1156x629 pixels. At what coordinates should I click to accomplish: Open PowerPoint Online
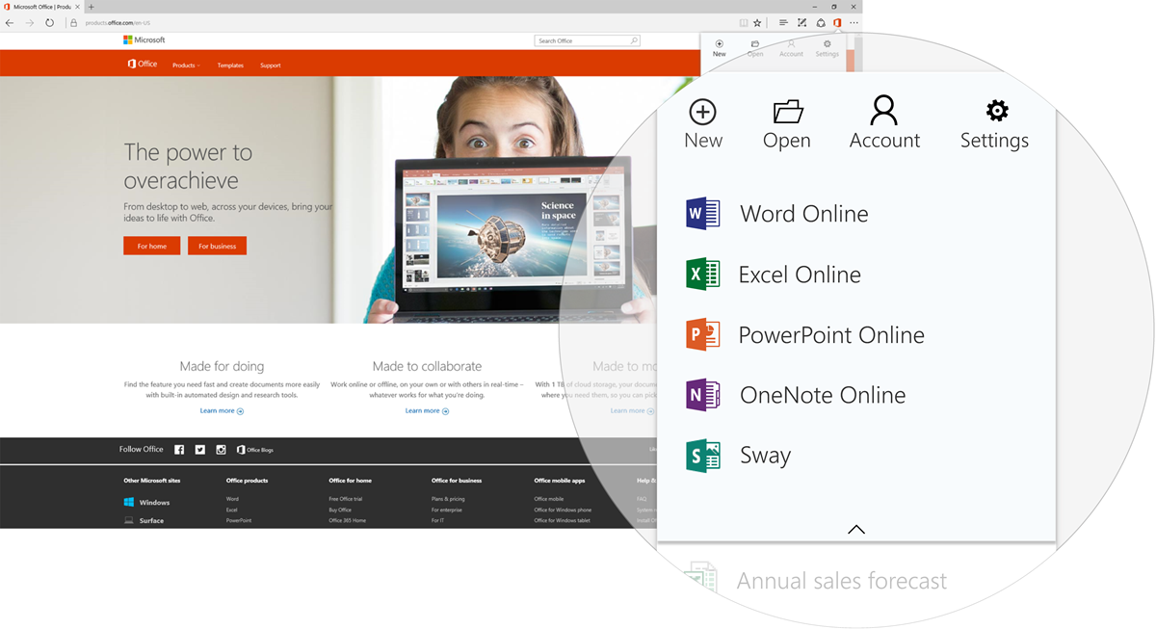click(x=830, y=334)
